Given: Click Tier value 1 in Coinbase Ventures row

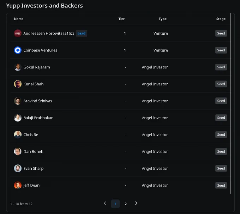Looking at the screenshot, I should tap(125, 50).
